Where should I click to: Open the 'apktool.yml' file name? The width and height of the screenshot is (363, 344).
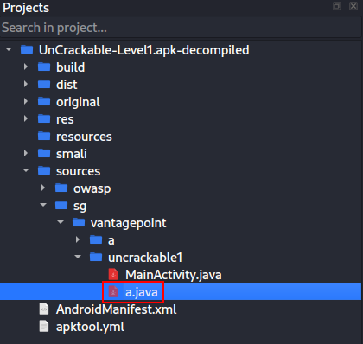tap(90, 327)
